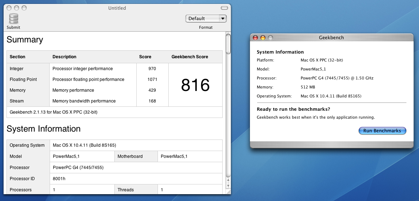Screen dimensions: 419x201
Task: Click the Floating Point score 1071
Action: coord(152,79)
